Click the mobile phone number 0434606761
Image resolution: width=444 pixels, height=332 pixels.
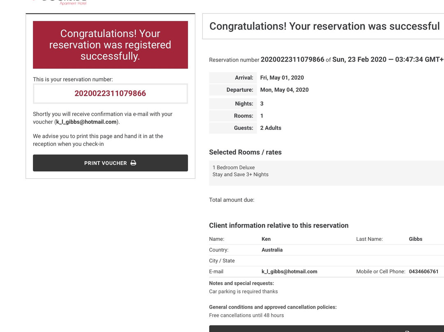point(423,272)
